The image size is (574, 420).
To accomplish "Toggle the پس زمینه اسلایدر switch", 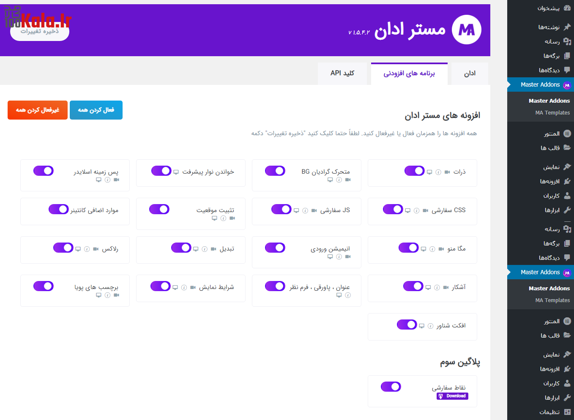I will tap(44, 171).
